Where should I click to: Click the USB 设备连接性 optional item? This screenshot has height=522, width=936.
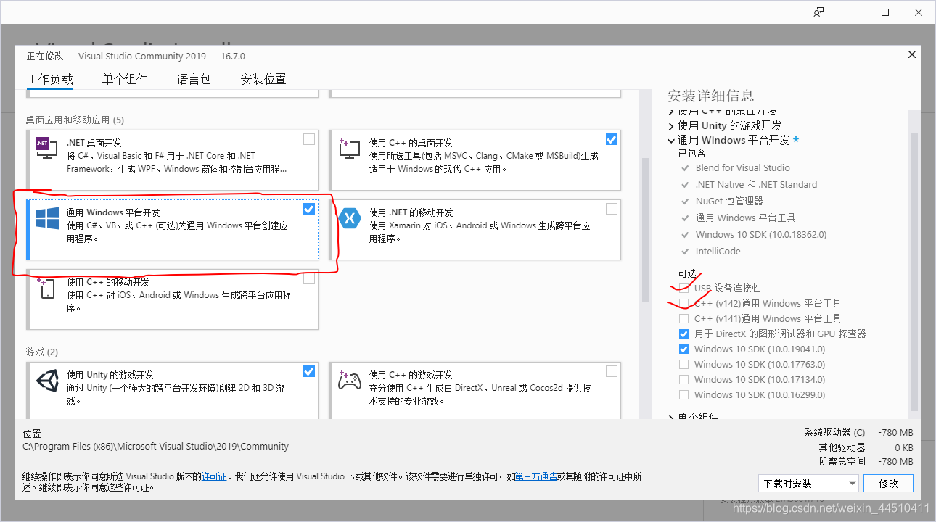coord(727,288)
